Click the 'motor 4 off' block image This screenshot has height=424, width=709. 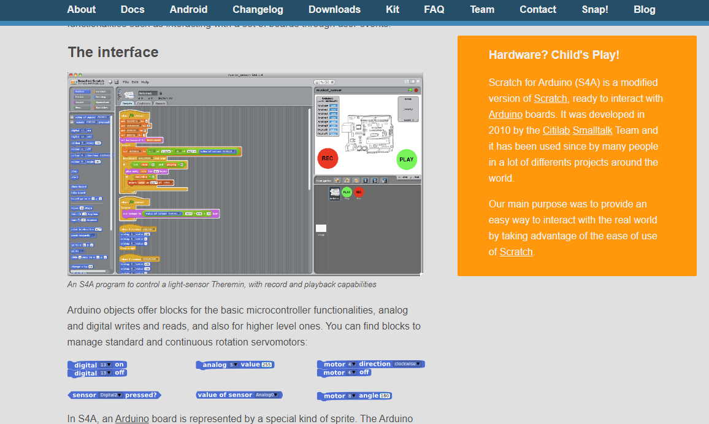click(345, 372)
